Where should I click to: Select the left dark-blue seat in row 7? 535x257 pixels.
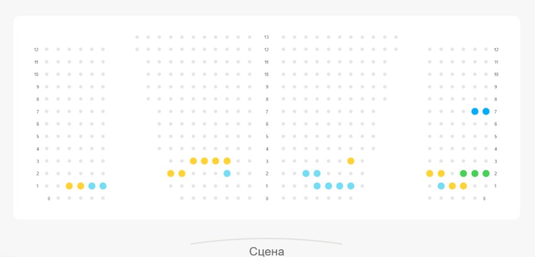click(x=475, y=111)
